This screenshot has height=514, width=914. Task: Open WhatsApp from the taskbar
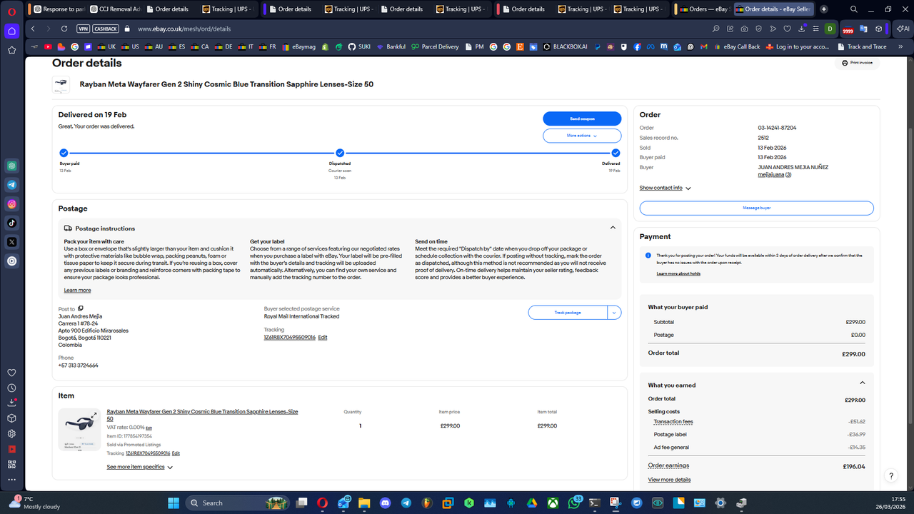[x=575, y=503]
